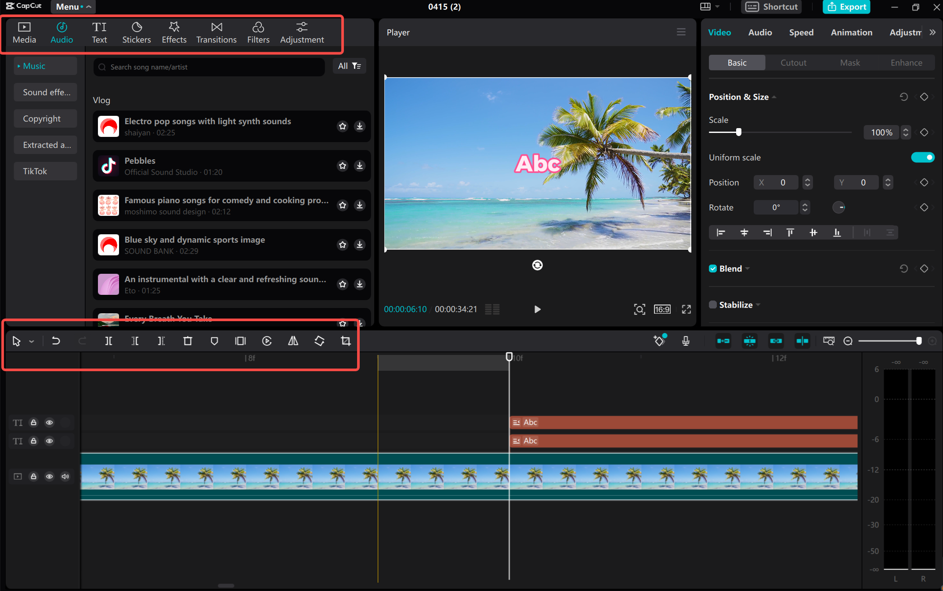This screenshot has height=591, width=943.
Task: Select the Mirror/flip tool
Action: tap(294, 340)
